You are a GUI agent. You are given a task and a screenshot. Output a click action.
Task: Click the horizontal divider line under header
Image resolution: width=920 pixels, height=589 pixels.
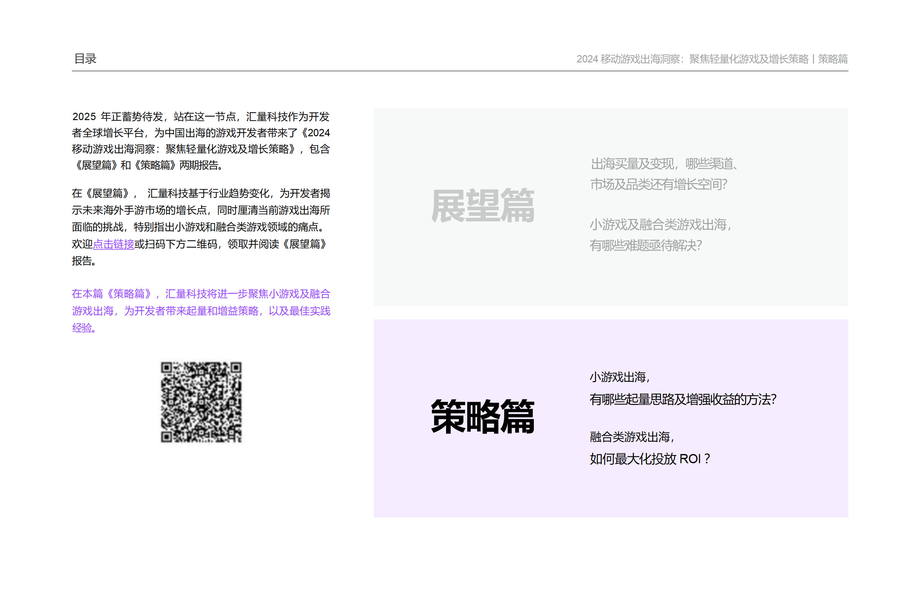459,71
